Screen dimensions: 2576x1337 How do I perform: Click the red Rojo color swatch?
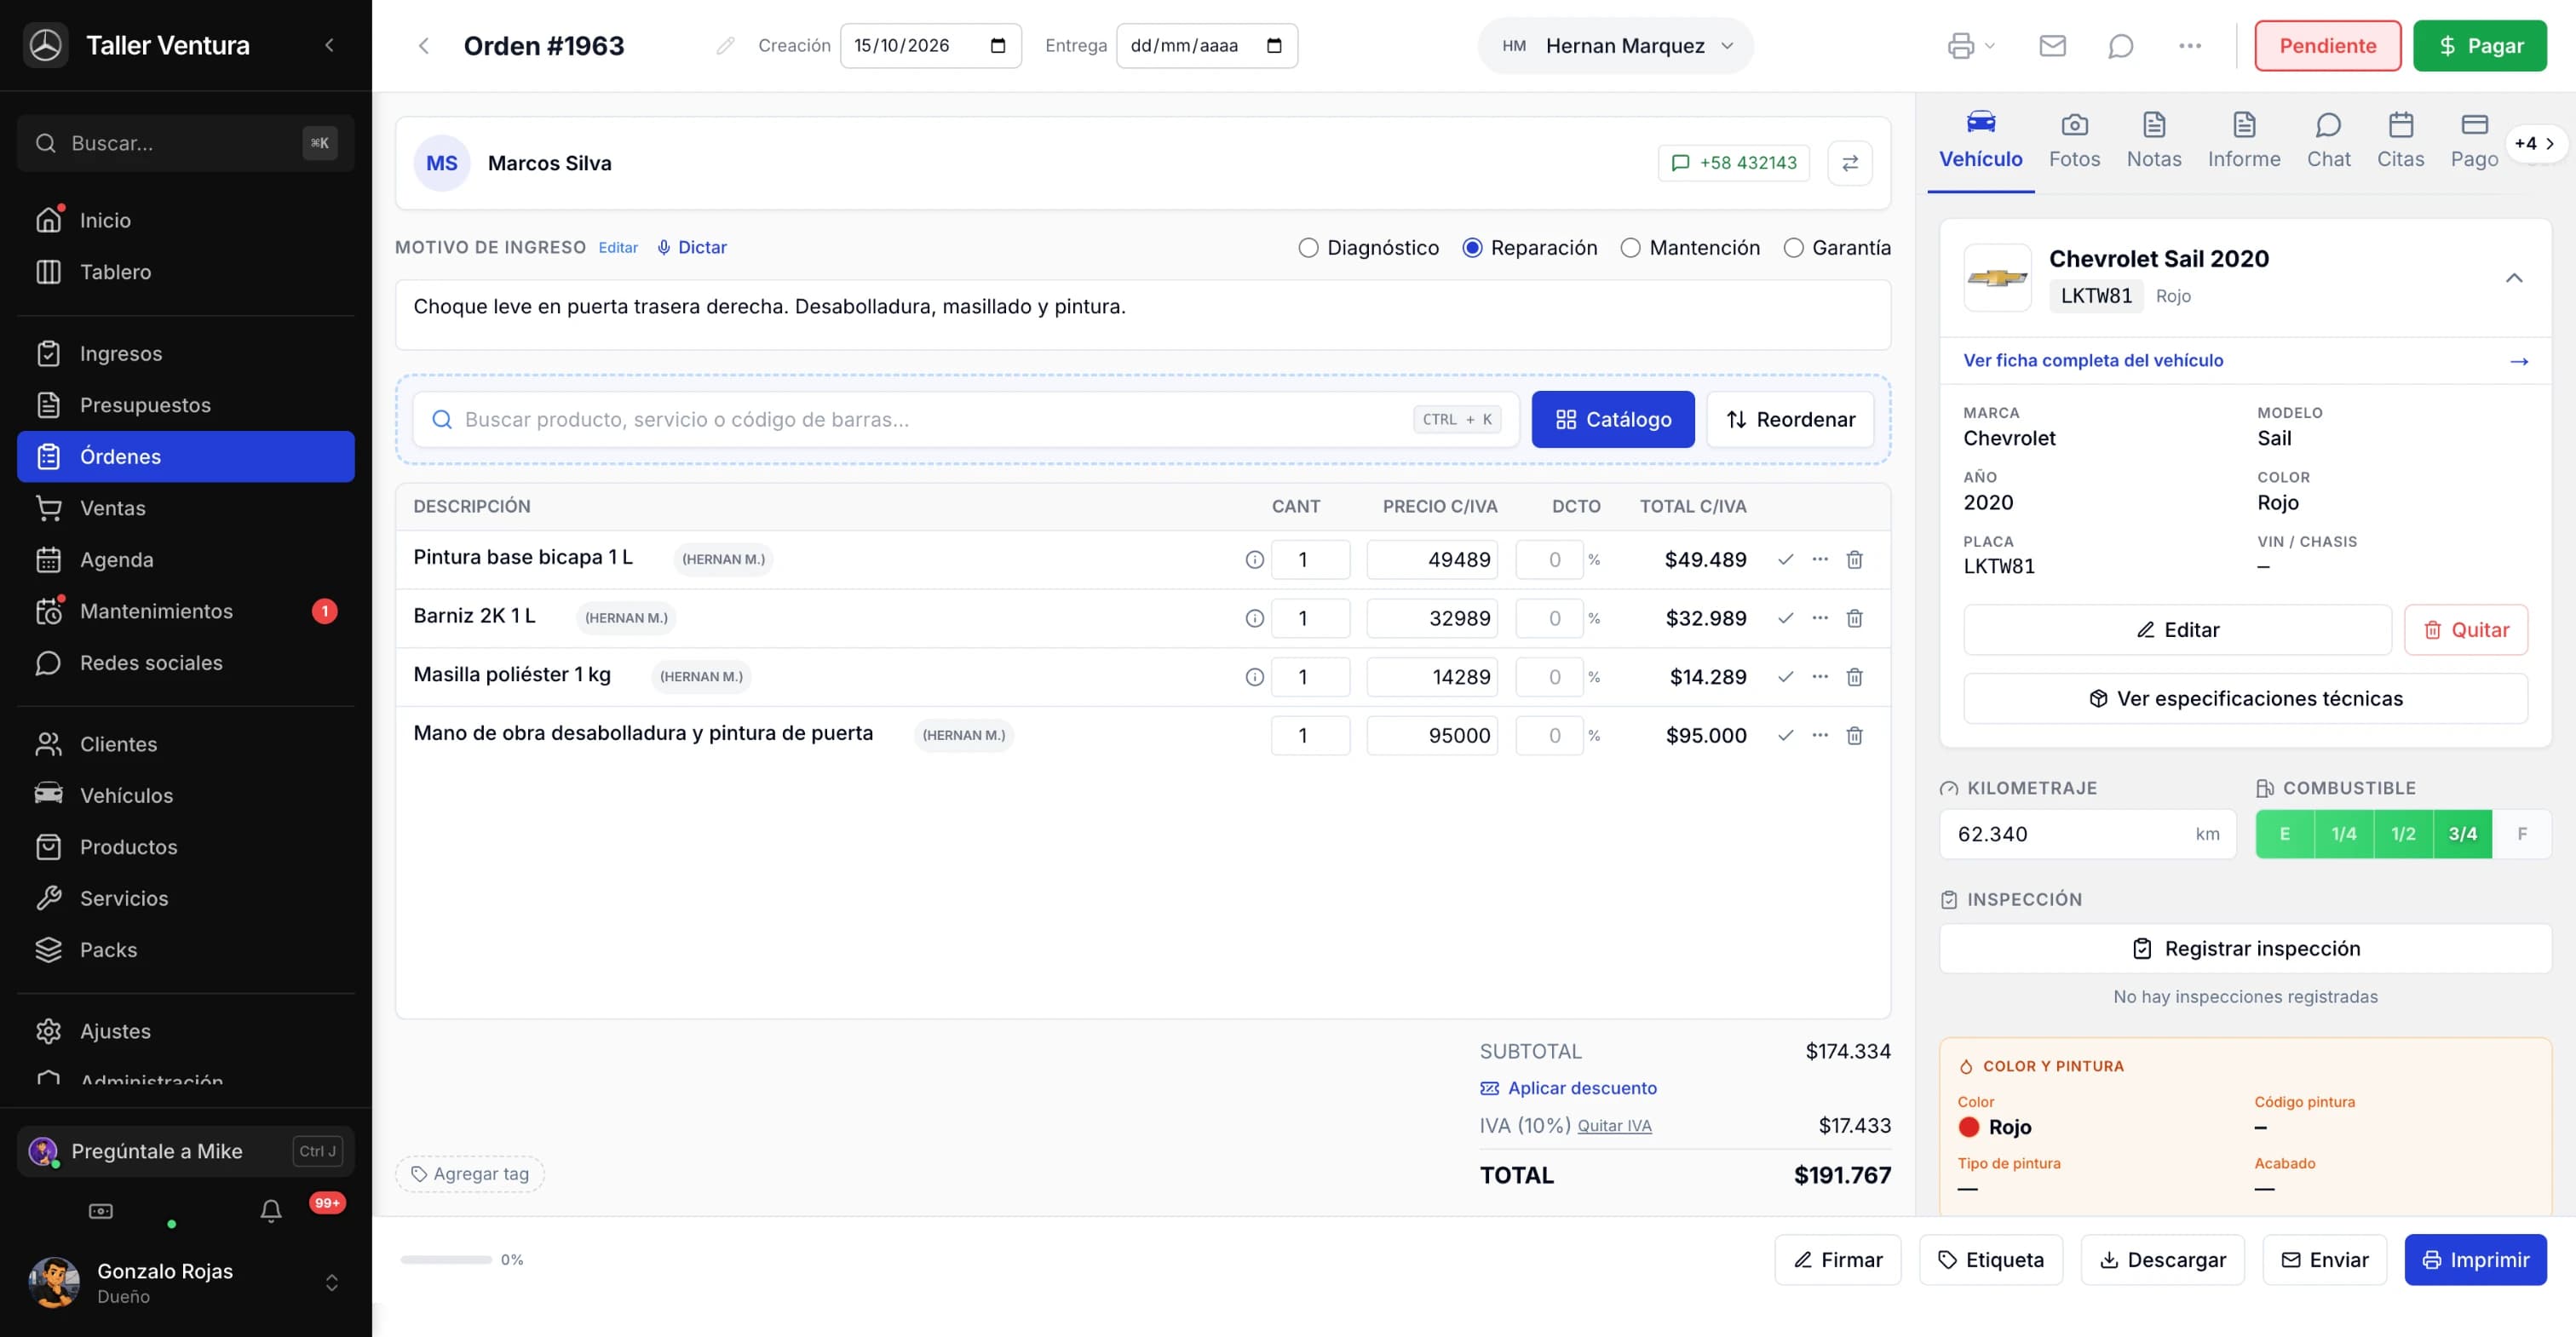click(x=1969, y=1127)
